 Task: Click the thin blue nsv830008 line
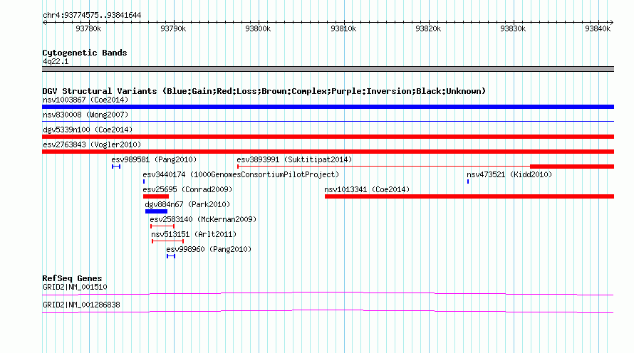point(328,121)
